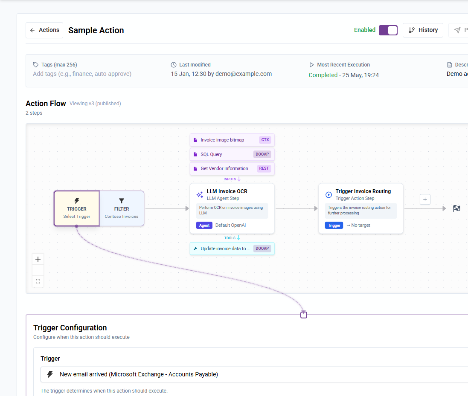This screenshot has width=468, height=396.
Task: Click the connector handle above Trigger Configuration
Action: pos(304,315)
